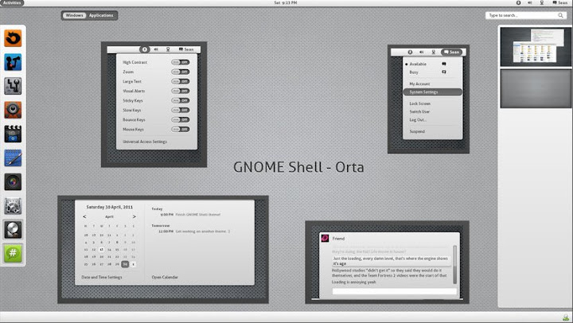Viewport: 573px width, 323px height.
Task: Select the empty second workspace thumbnail
Action: click(536, 89)
